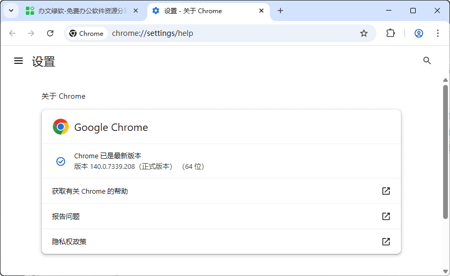
Task: Open a new tab with plus button
Action: [280, 11]
